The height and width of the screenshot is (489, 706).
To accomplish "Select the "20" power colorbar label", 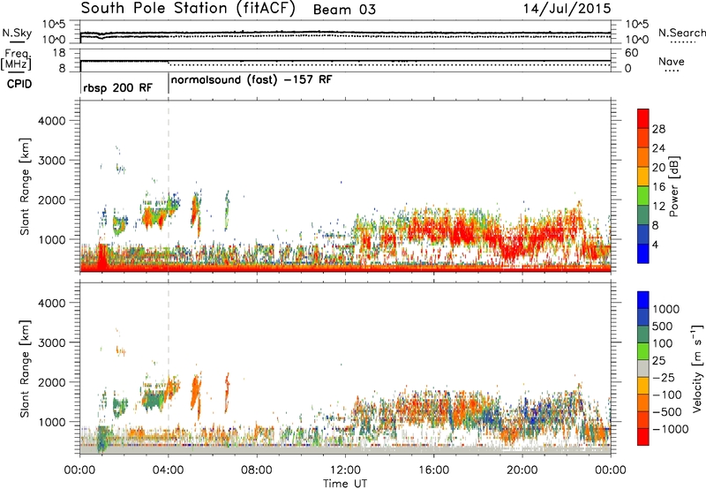I will [x=658, y=168].
